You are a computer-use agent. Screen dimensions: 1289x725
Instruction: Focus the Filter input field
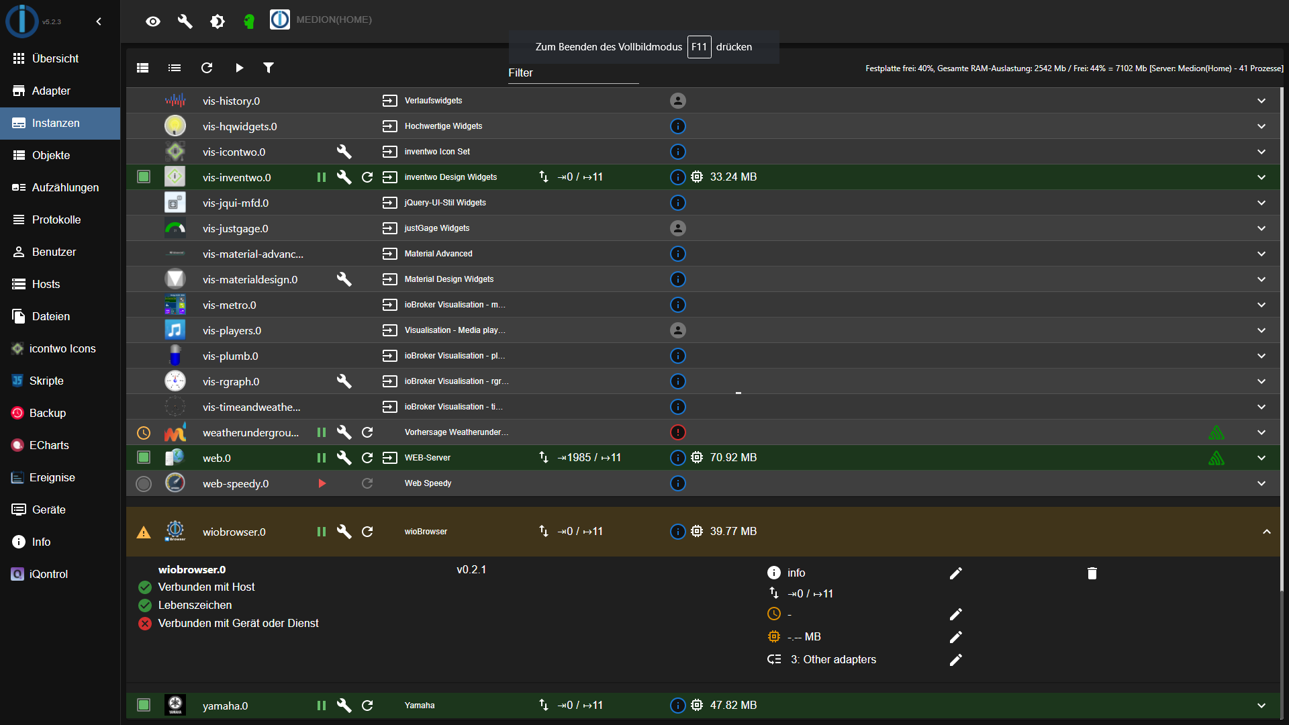tap(573, 73)
